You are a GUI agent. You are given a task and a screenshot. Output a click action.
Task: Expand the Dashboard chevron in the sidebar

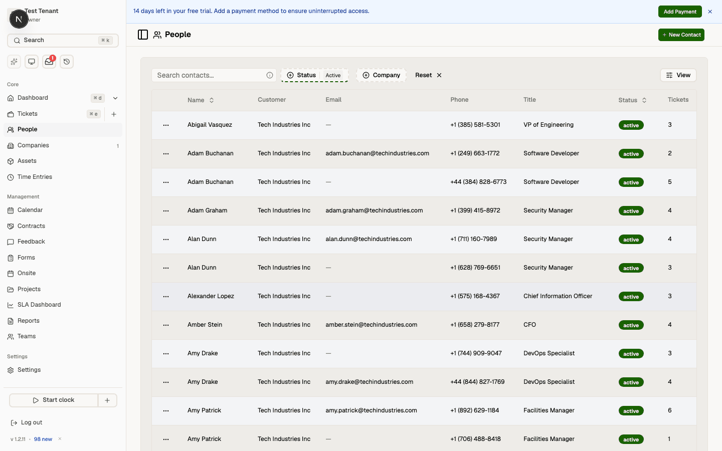(115, 98)
